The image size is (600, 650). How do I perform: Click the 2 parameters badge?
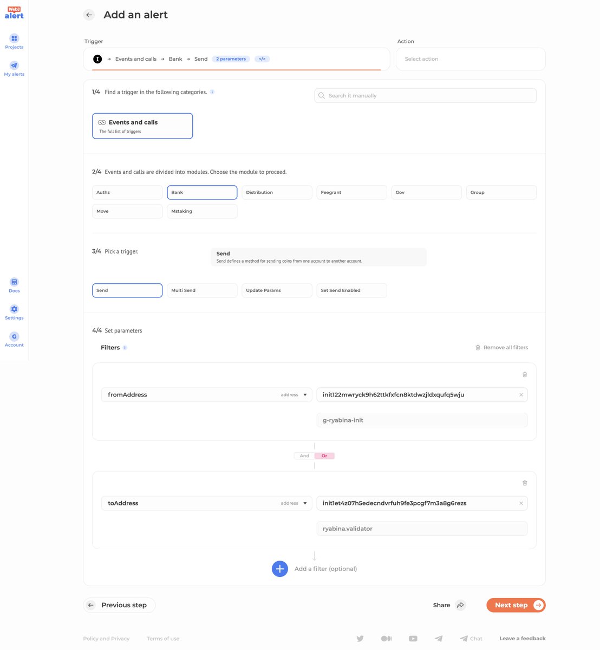(x=231, y=59)
